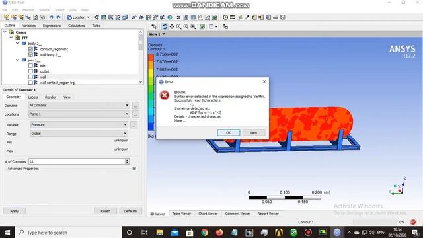The width and height of the screenshot is (423, 238).
Task: Activate the viewer Select arrow tool
Action: (x=154, y=26)
